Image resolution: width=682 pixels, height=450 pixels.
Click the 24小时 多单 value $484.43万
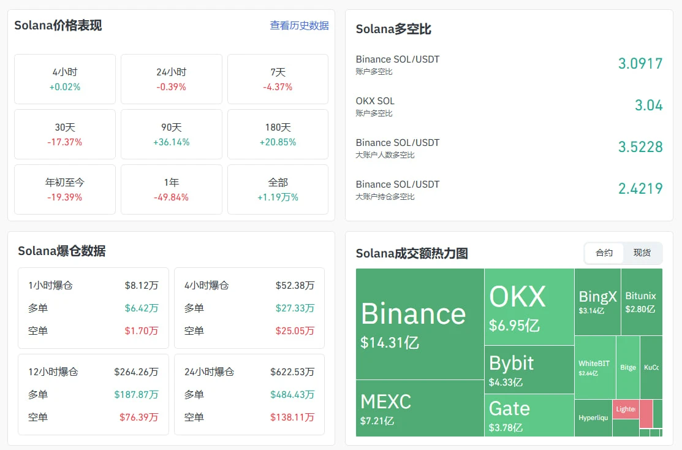(292, 395)
